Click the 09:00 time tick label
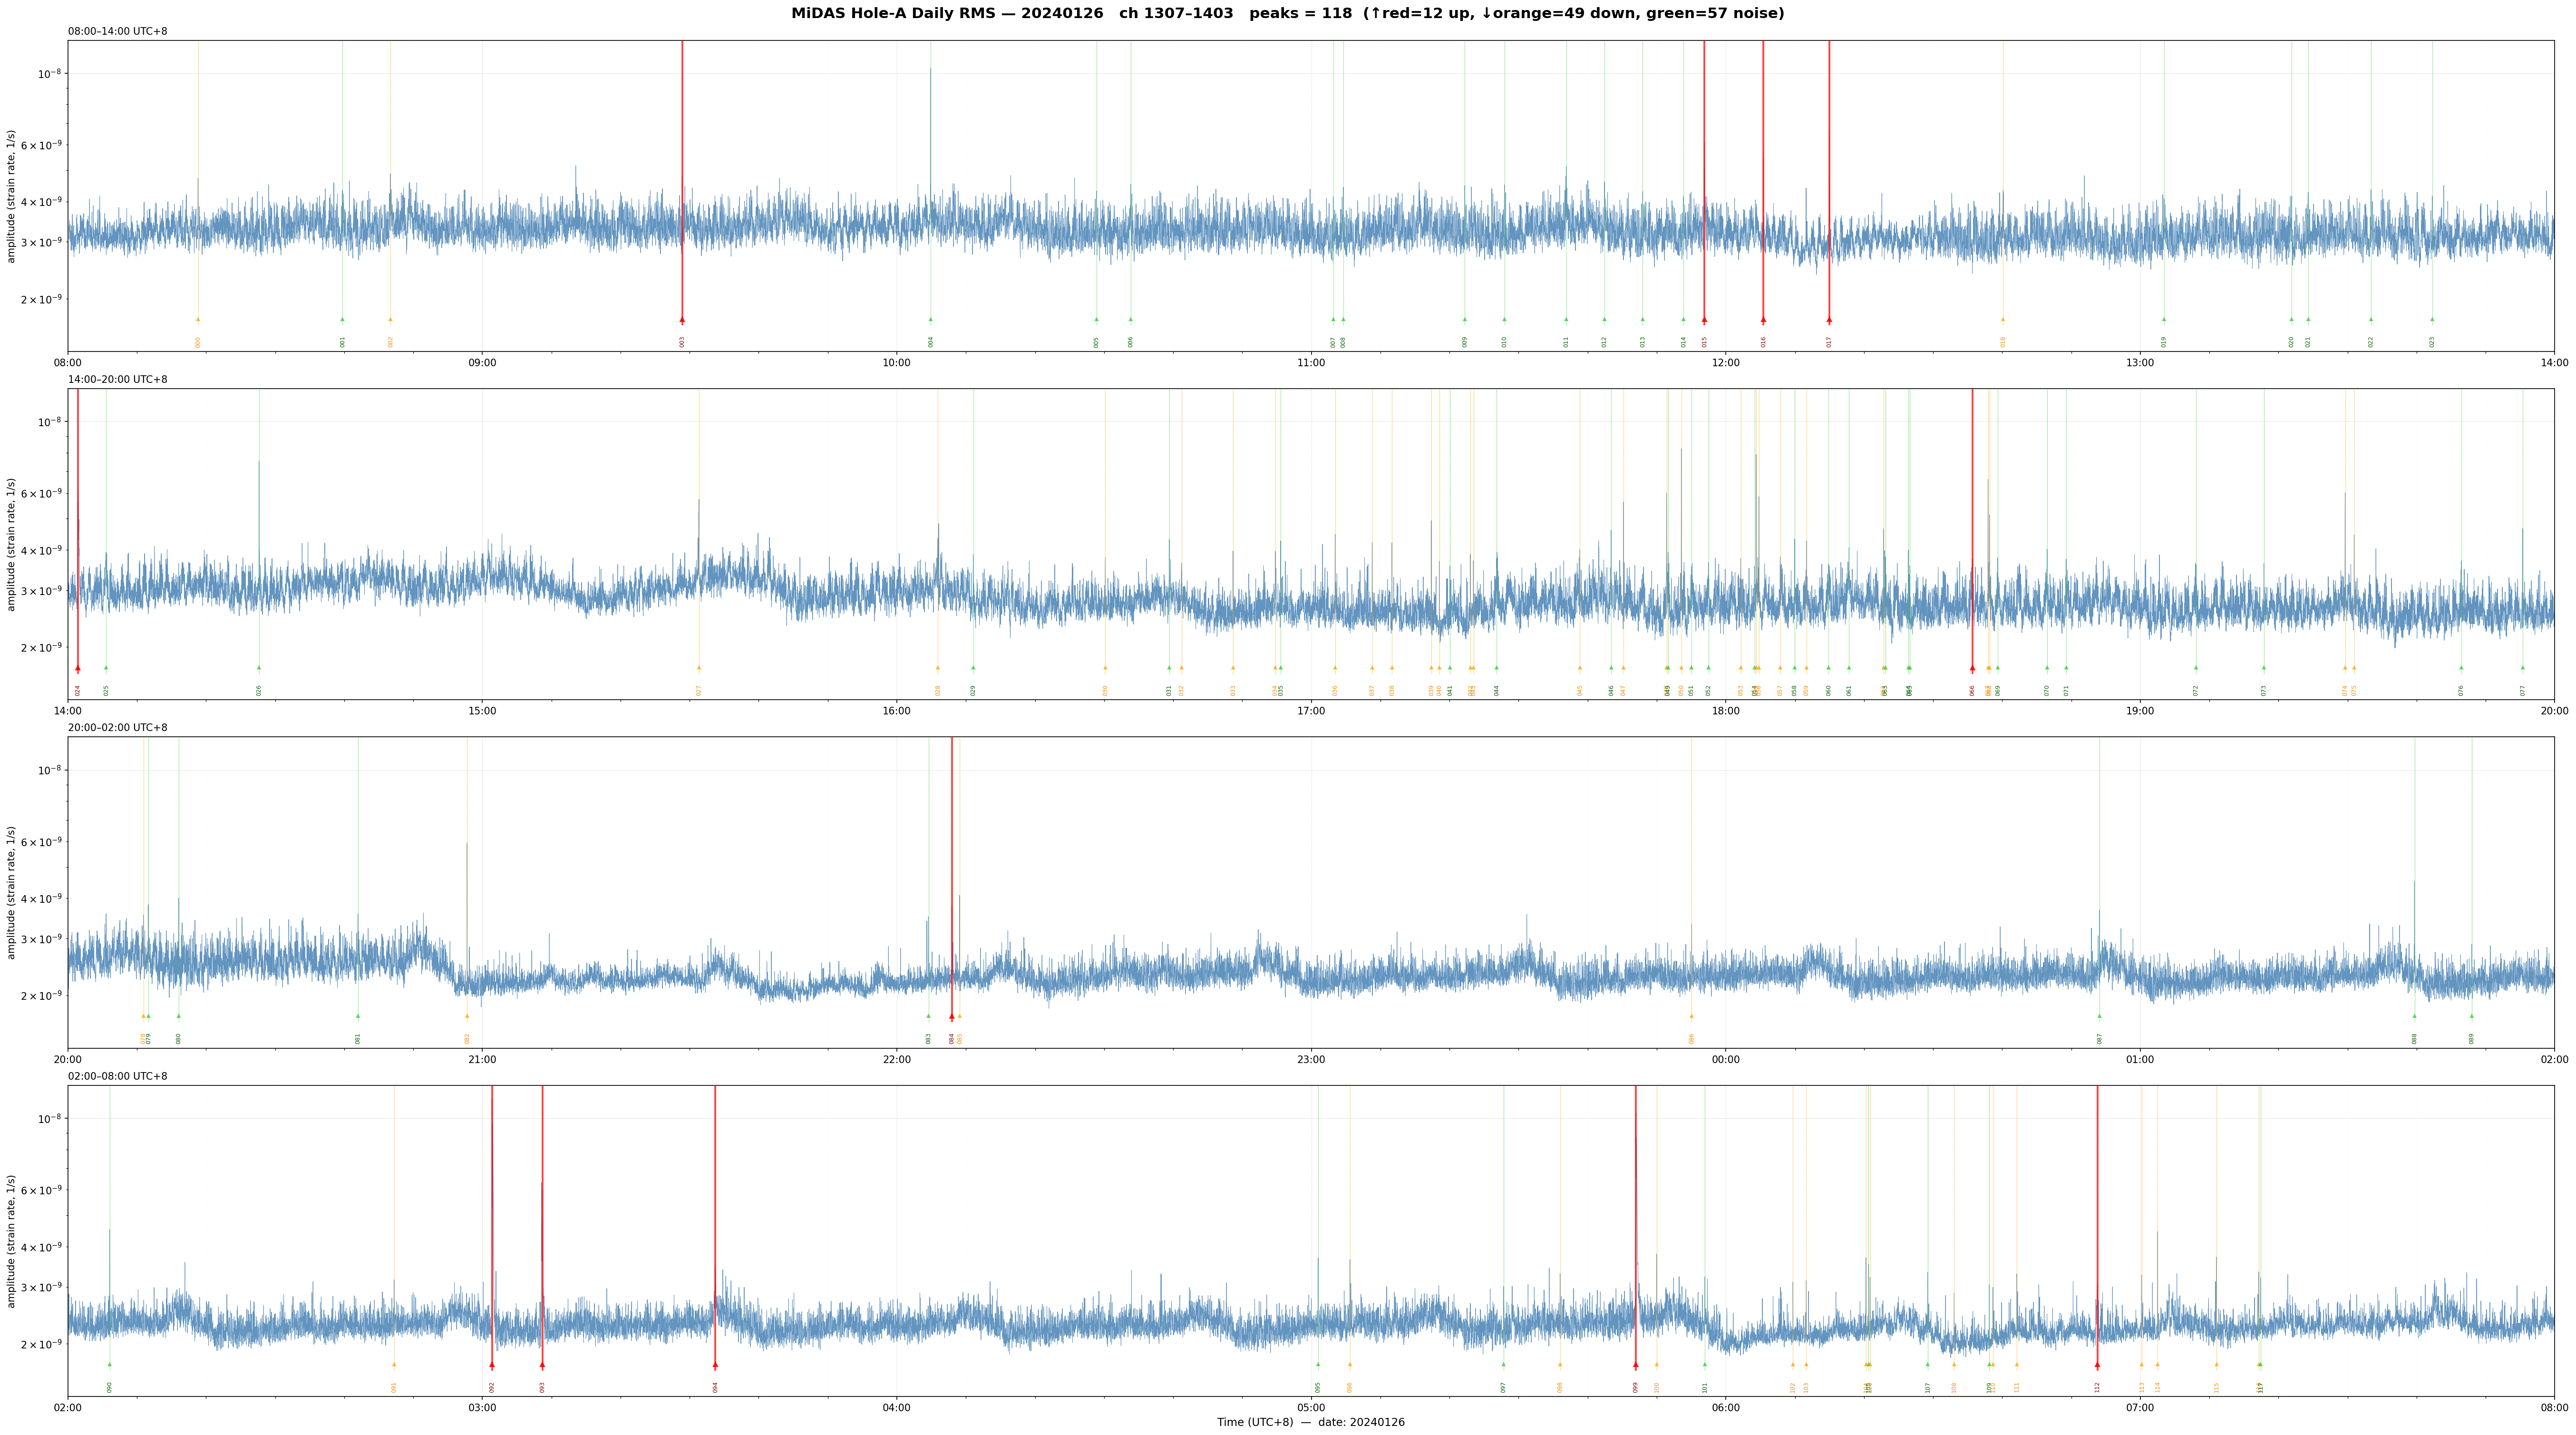This screenshot has width=2576, height=1435. [482, 363]
